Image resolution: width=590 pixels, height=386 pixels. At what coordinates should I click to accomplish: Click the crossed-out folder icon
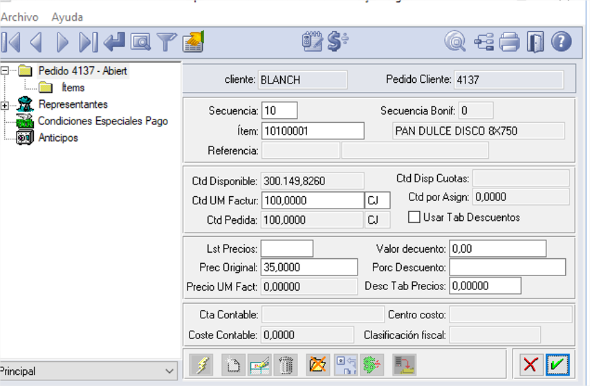(318, 364)
